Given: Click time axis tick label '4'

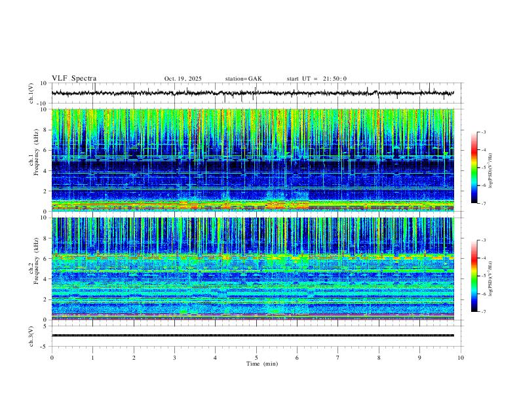Looking at the screenshot, I should pos(216,358).
